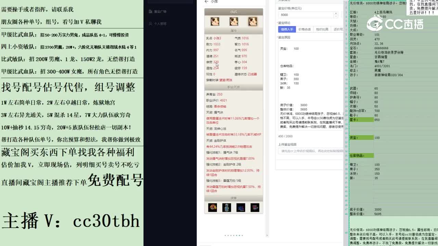Select the middle child portrait icon
This screenshot has height=246, width=438.
point(234,22)
